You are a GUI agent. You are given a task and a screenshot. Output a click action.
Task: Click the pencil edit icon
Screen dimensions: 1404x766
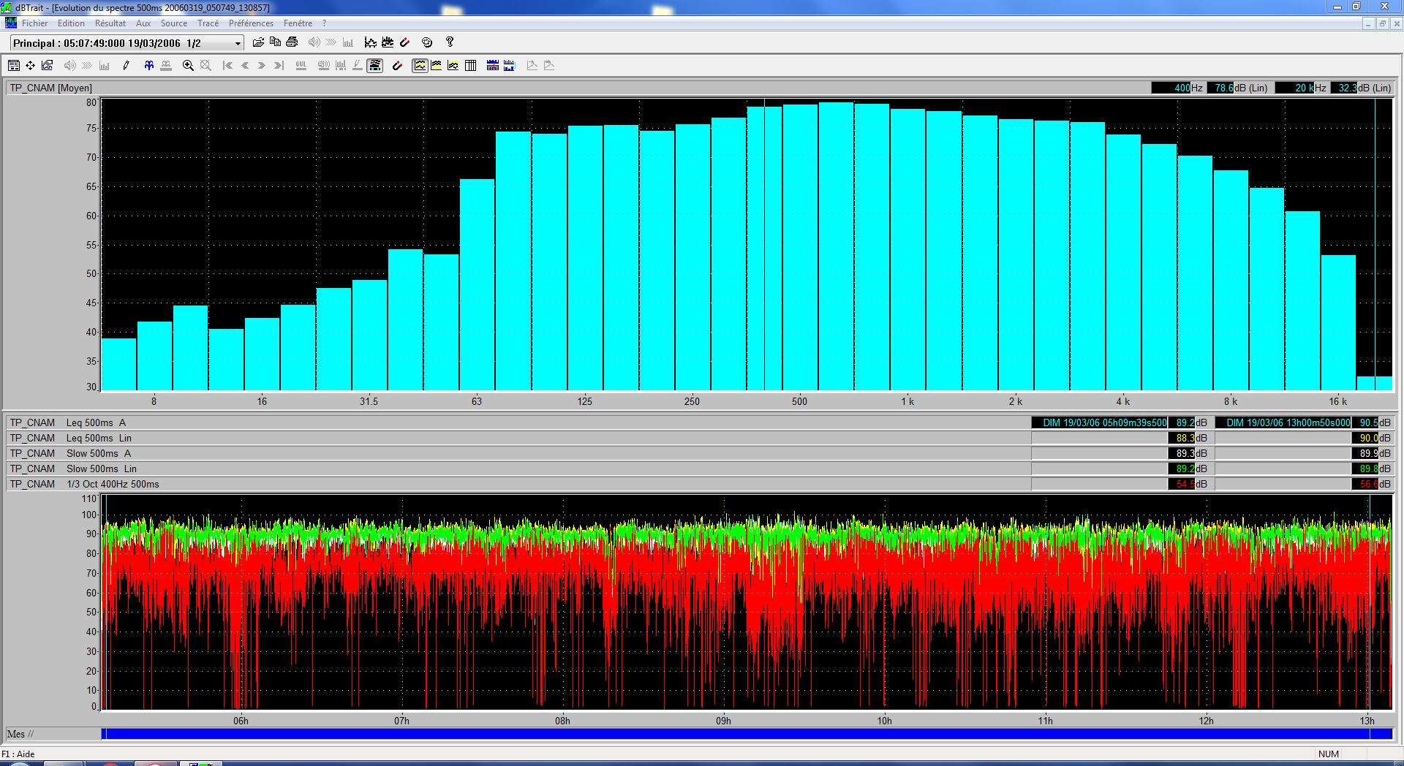point(126,66)
